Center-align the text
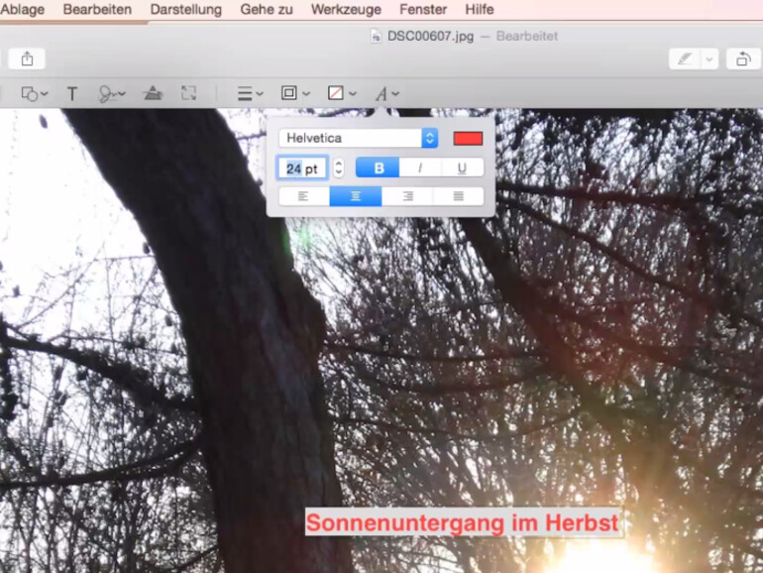This screenshot has width=763, height=573. [356, 196]
